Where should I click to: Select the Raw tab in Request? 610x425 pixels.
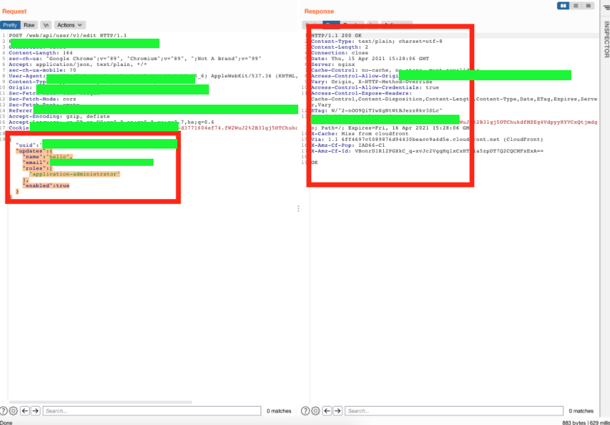click(29, 25)
